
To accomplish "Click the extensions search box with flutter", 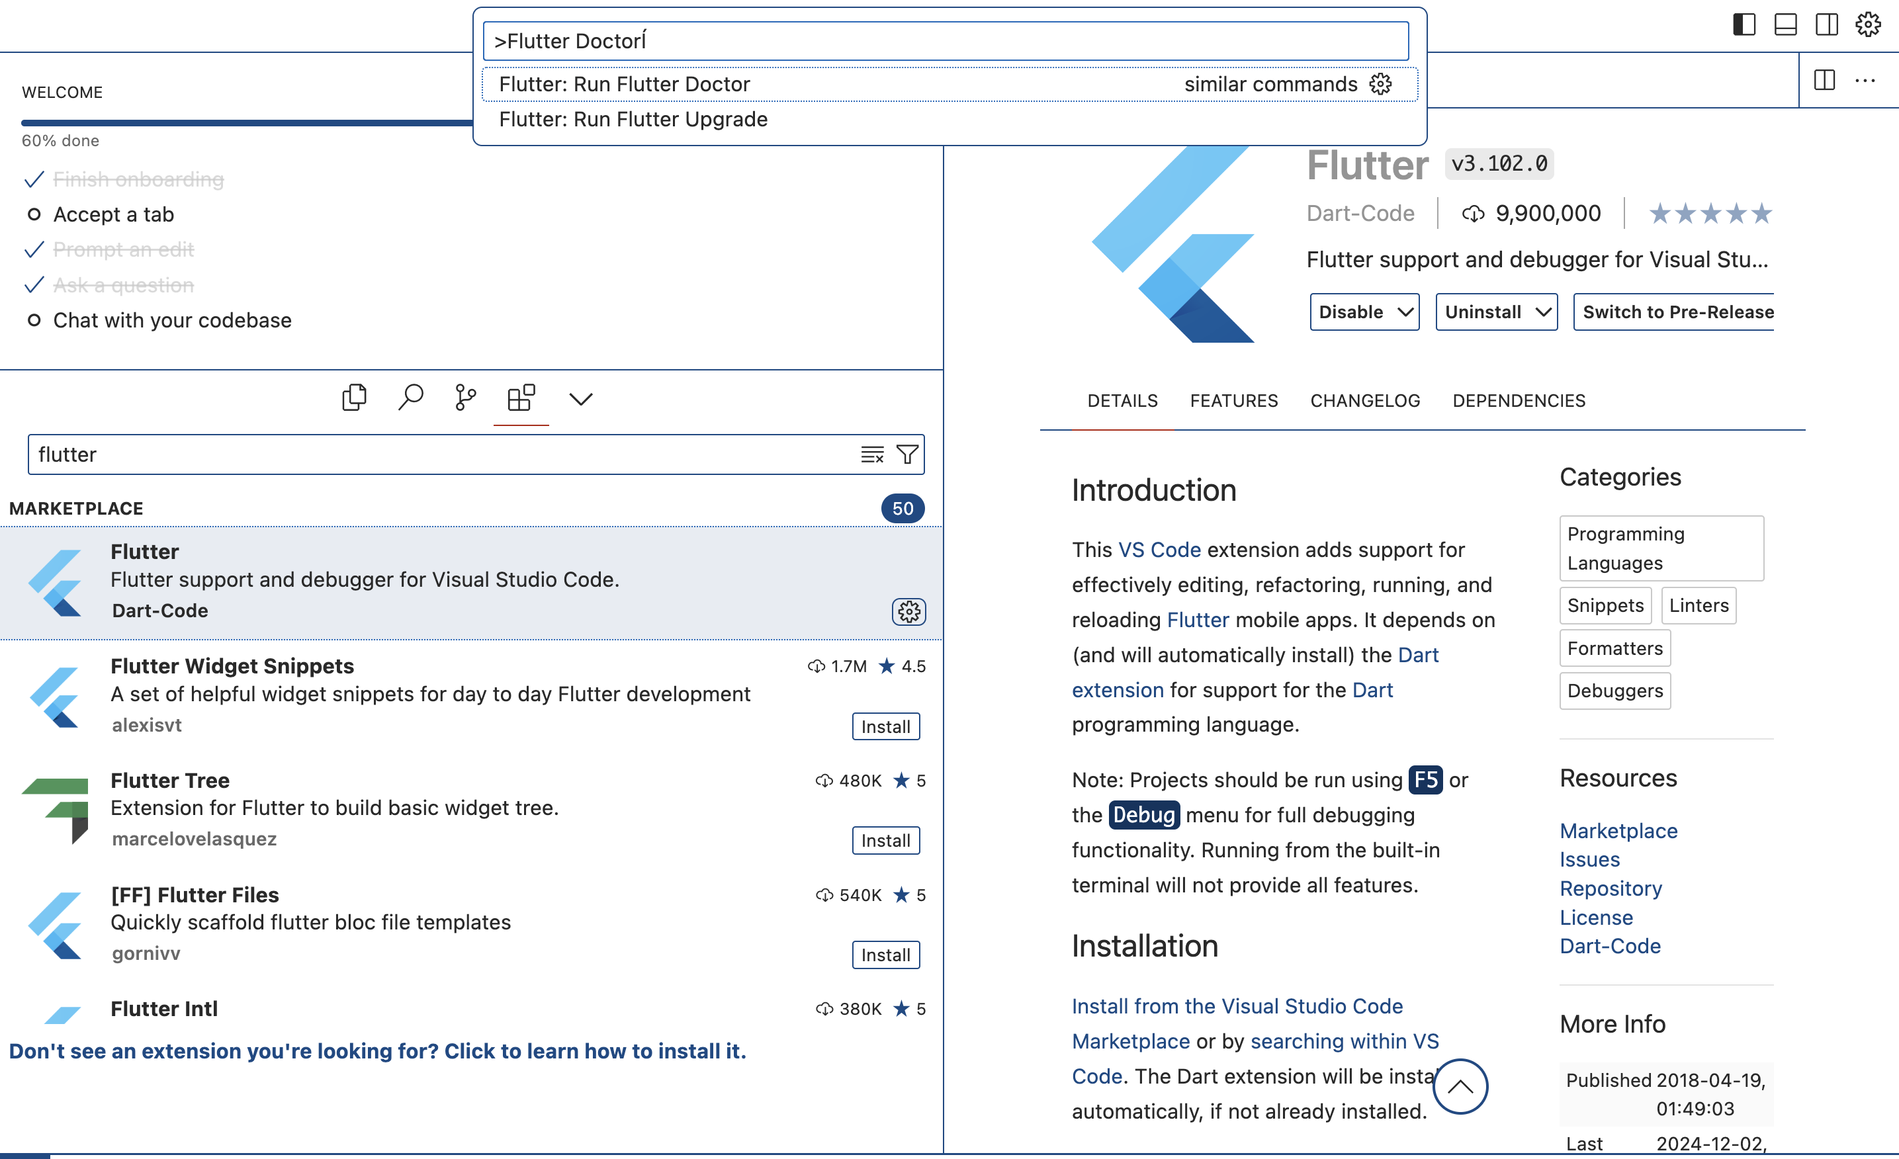I will pos(476,454).
